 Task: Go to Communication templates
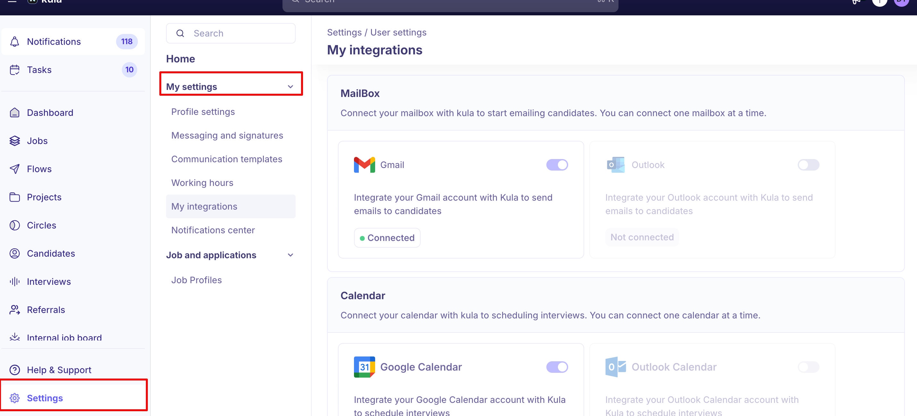[231, 159]
